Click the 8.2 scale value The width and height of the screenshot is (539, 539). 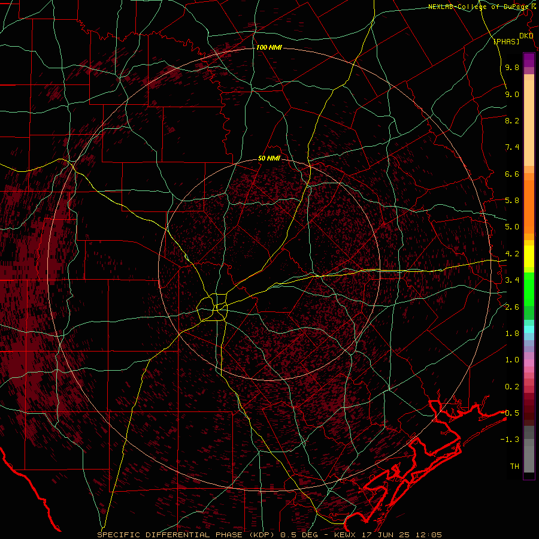pos(512,120)
